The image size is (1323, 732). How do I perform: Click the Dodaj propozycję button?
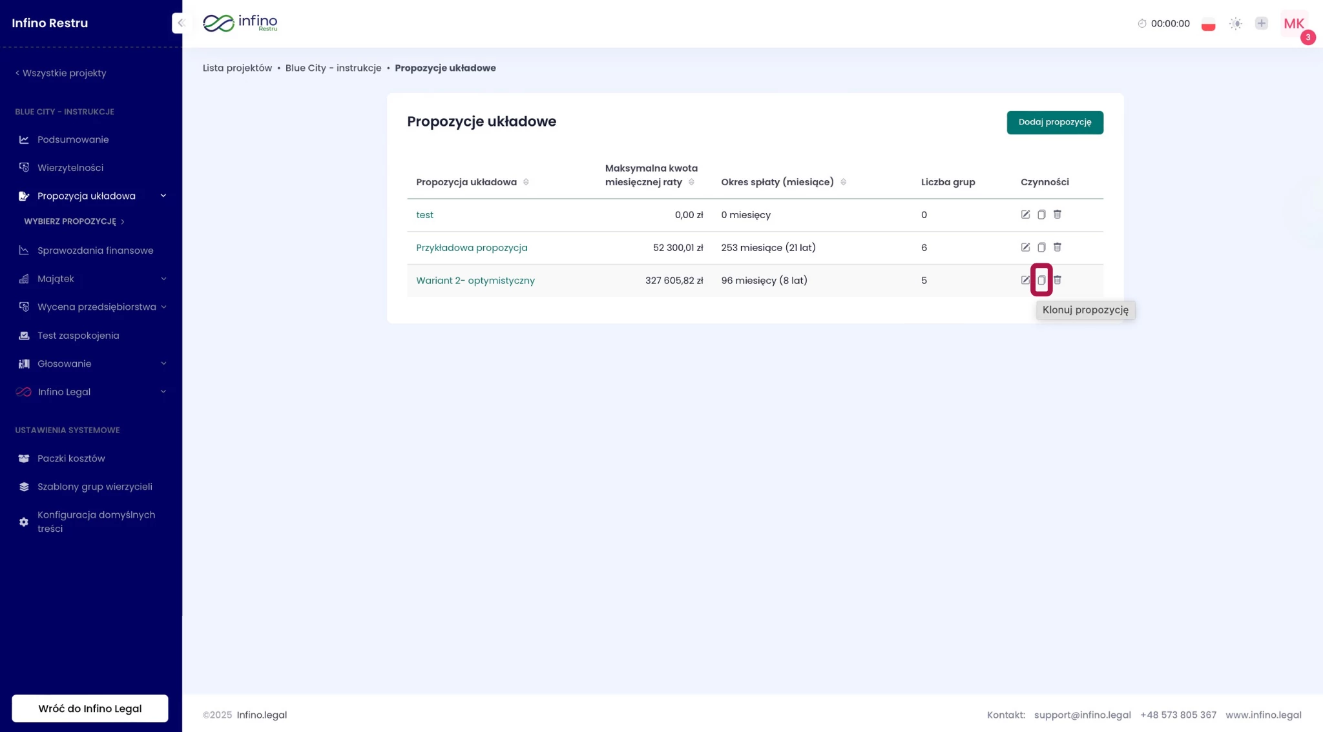[x=1054, y=123]
